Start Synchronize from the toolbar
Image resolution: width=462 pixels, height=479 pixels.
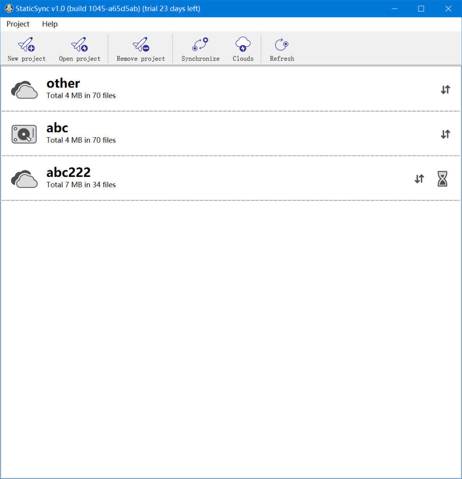click(200, 49)
